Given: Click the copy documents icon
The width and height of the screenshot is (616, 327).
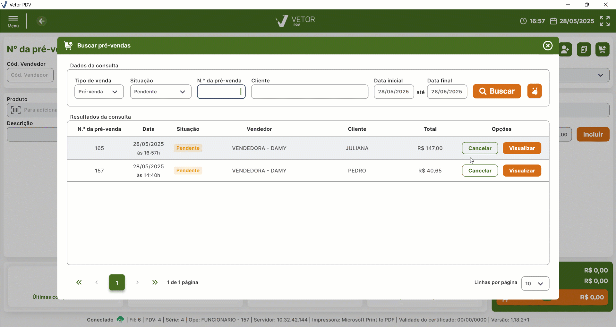Looking at the screenshot, I should pyautogui.click(x=584, y=50).
